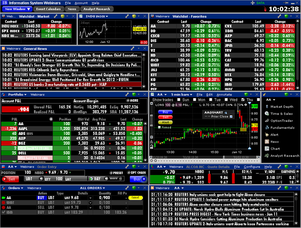Open the Chart tool in side panel
301x228 pixels.
275,148
